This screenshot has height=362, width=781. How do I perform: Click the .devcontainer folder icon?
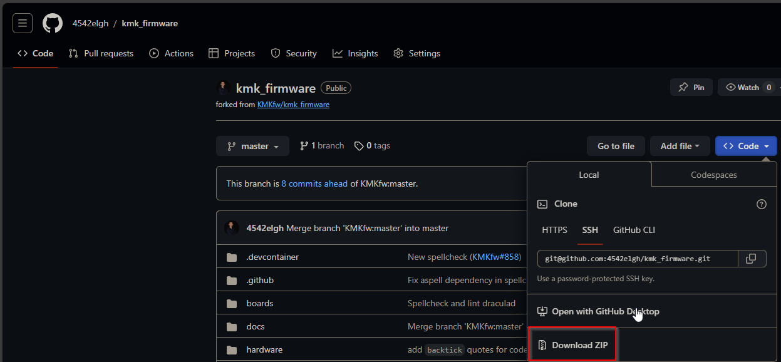pyautogui.click(x=232, y=257)
